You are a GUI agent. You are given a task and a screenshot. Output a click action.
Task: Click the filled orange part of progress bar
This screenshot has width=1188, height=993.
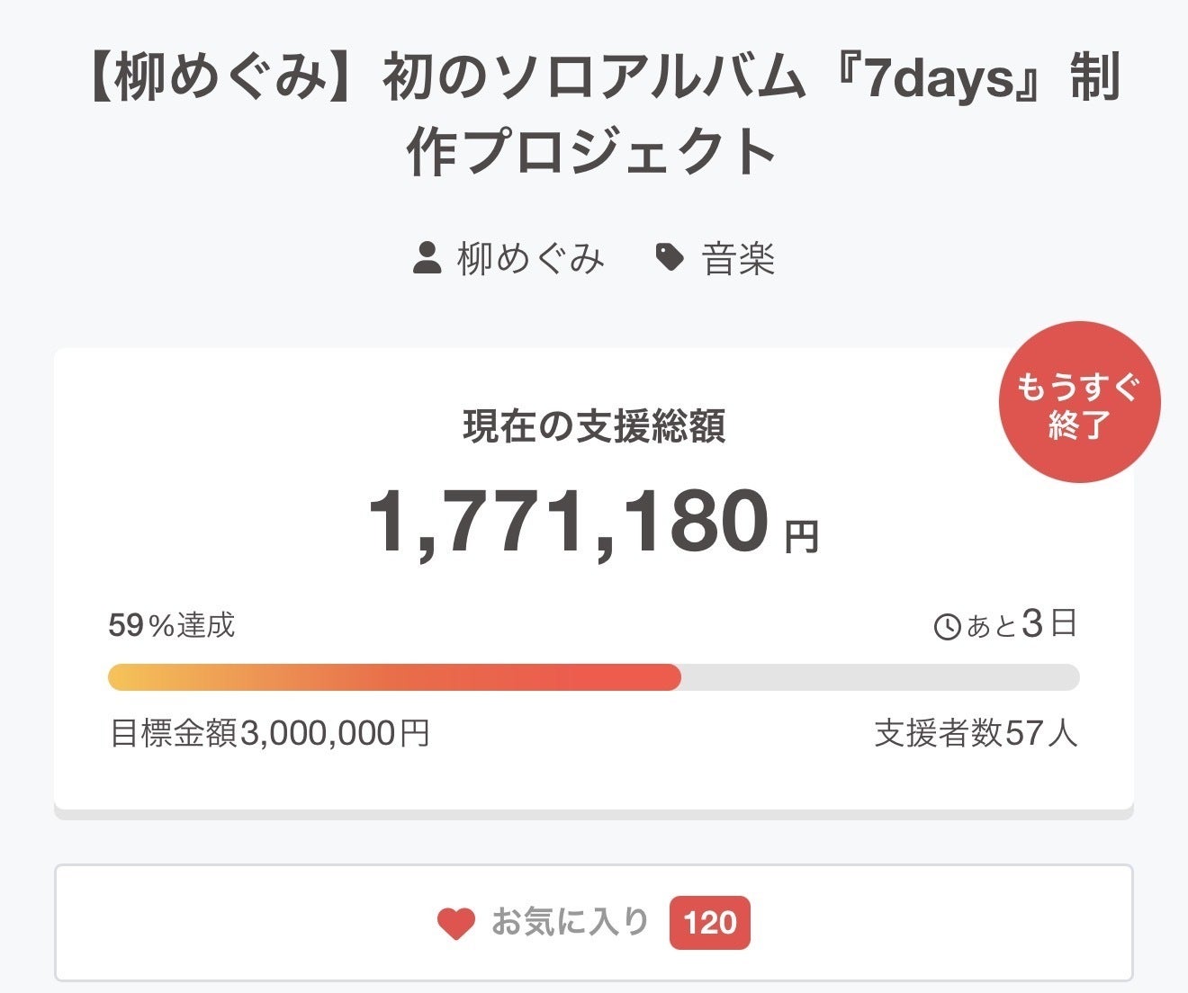click(394, 677)
